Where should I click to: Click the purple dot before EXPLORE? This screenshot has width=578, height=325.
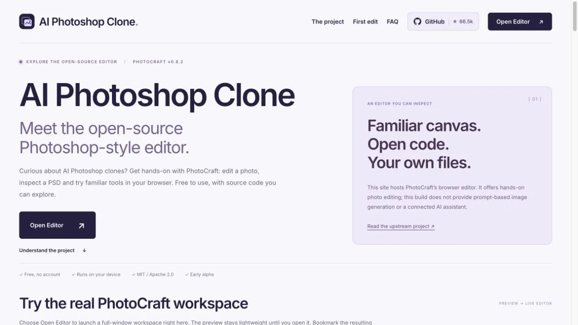pyautogui.click(x=21, y=62)
